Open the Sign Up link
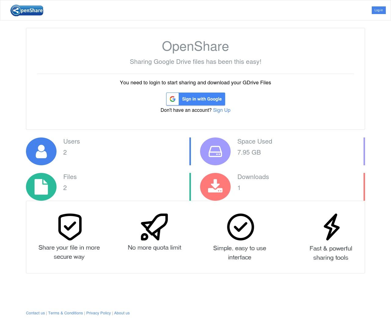Viewport: 391px width, 322px height. click(222, 110)
